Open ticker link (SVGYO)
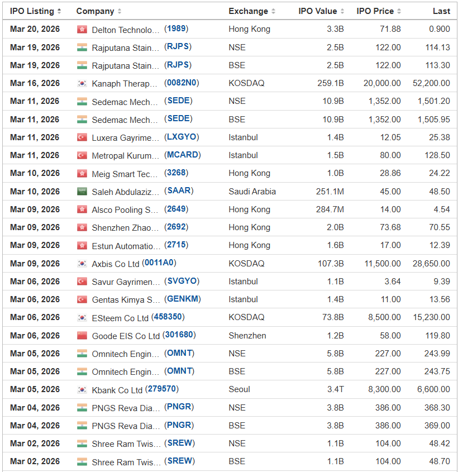 [x=182, y=281]
